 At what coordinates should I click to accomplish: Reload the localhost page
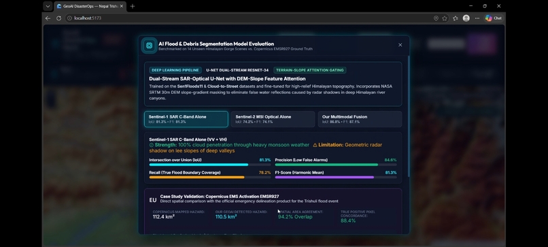(x=58, y=18)
